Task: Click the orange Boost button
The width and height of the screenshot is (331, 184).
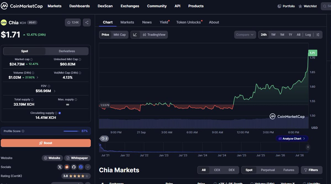Action: point(46,143)
